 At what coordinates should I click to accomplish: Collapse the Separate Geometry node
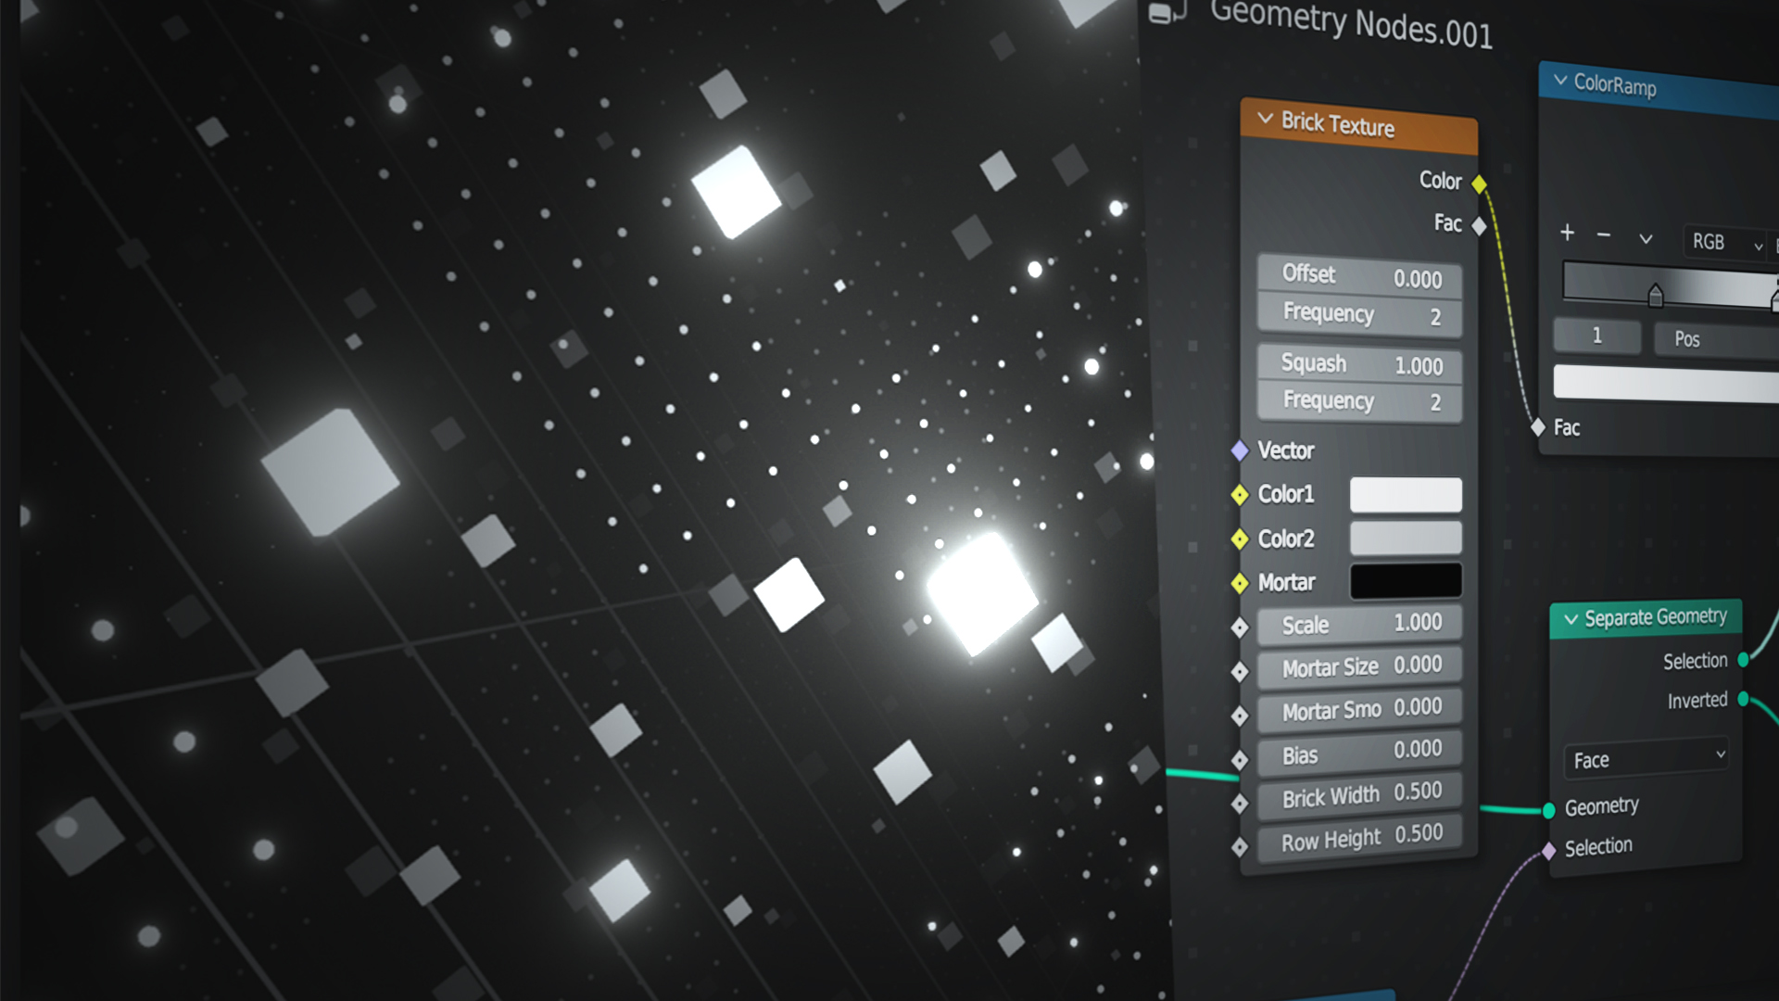(1571, 619)
